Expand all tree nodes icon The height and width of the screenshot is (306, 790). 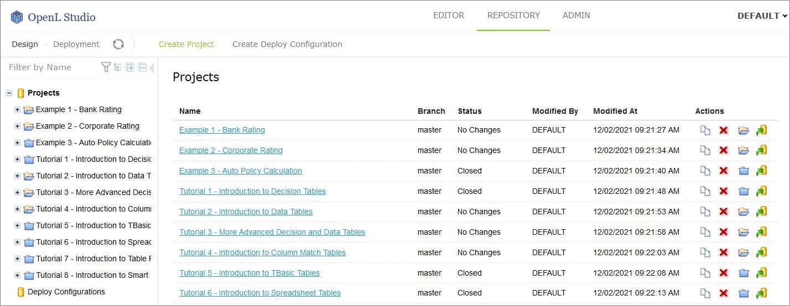pyautogui.click(x=130, y=67)
